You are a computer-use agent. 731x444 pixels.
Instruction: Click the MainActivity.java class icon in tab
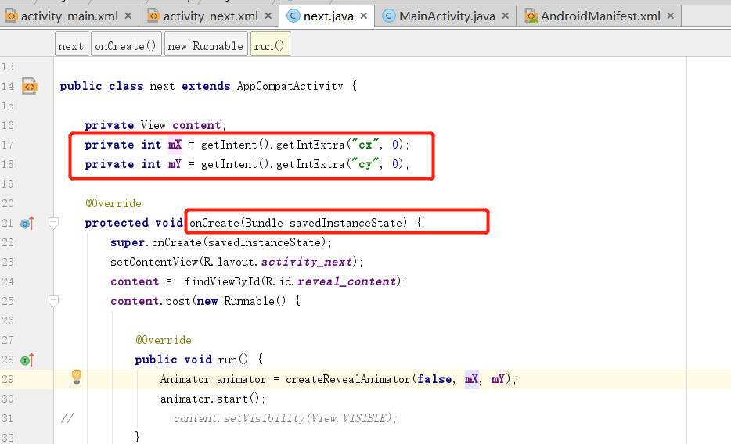click(389, 16)
